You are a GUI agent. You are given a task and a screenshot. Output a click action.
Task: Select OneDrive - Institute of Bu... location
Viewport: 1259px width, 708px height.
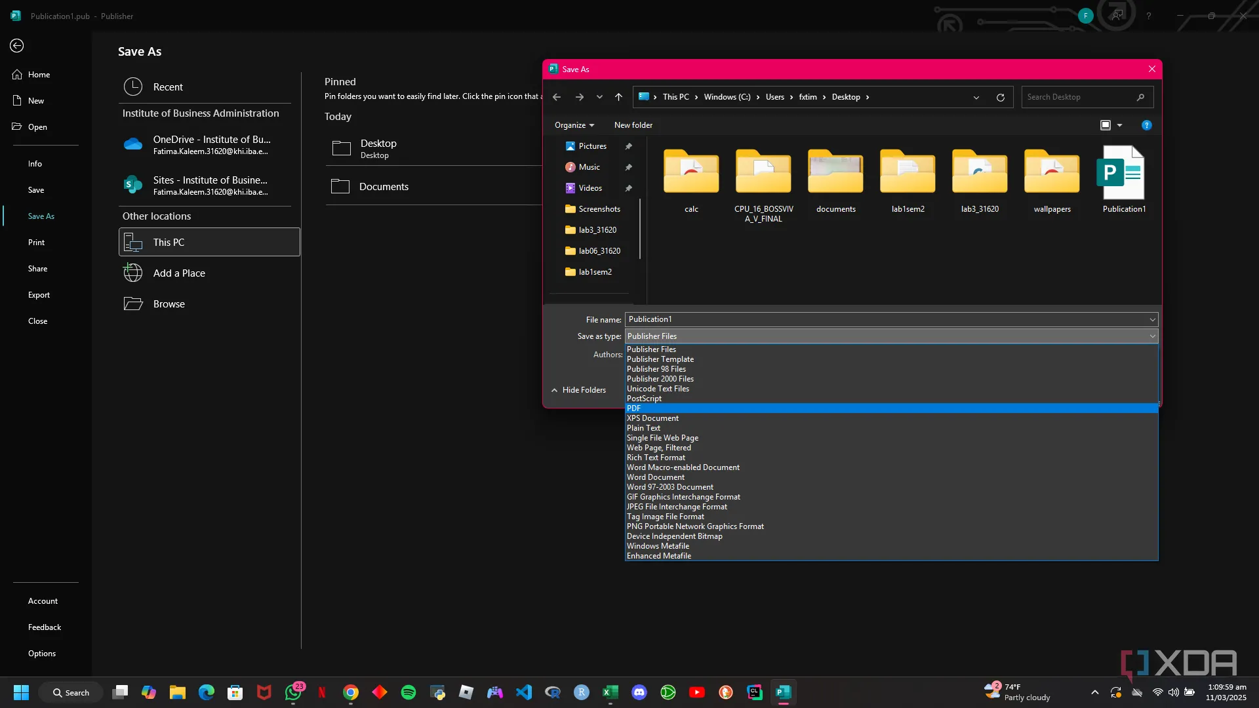[205, 145]
